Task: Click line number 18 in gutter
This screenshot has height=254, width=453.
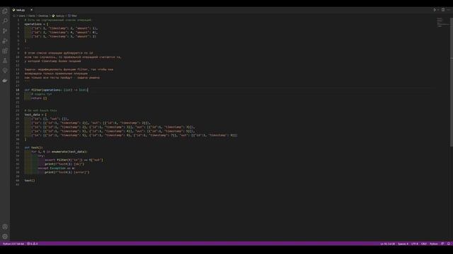Action: pos(17,90)
